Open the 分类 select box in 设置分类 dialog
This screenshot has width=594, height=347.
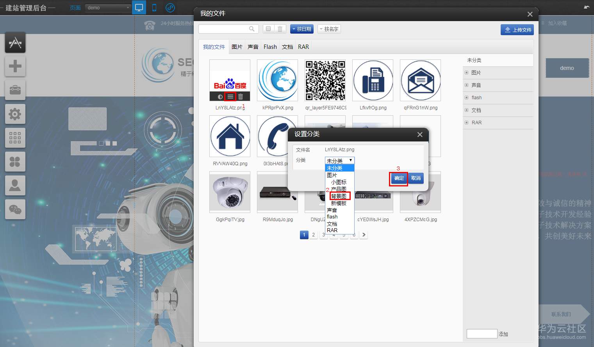tap(340, 161)
